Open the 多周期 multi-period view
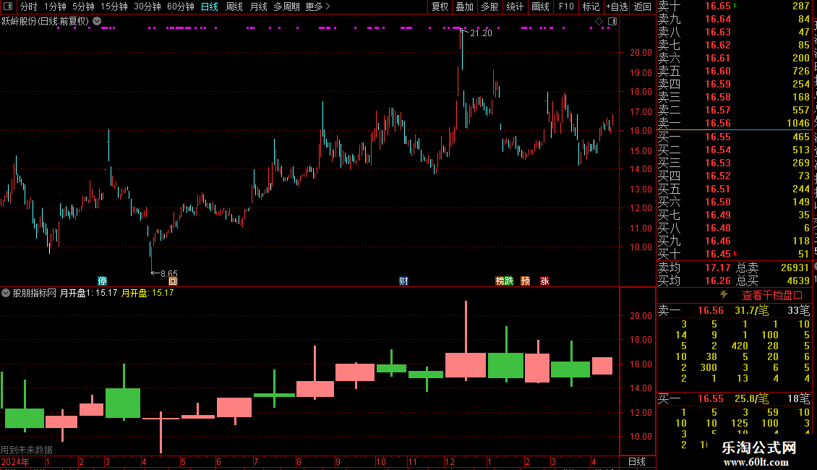The height and width of the screenshot is (470, 817). tap(286, 7)
